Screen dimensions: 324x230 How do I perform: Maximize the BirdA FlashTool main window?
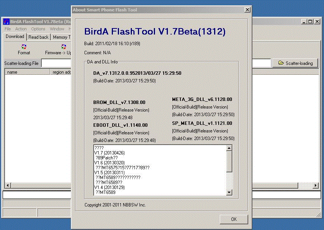tap(310, 22)
